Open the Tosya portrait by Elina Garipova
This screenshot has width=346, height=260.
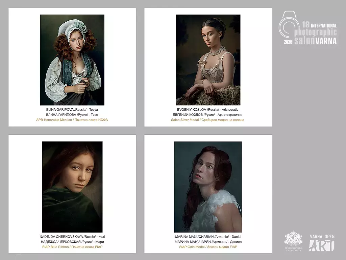[x=72, y=60]
